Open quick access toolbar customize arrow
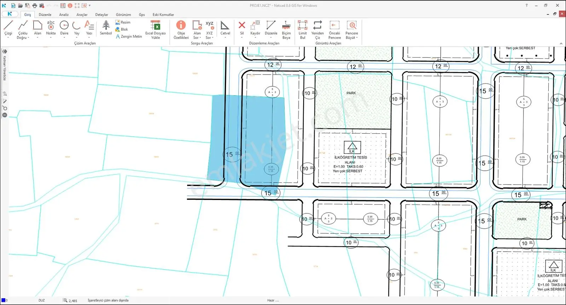Screen dimensions: 566x305 pos(89,6)
